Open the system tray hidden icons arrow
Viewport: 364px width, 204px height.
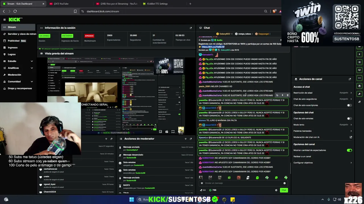click(x=322, y=199)
